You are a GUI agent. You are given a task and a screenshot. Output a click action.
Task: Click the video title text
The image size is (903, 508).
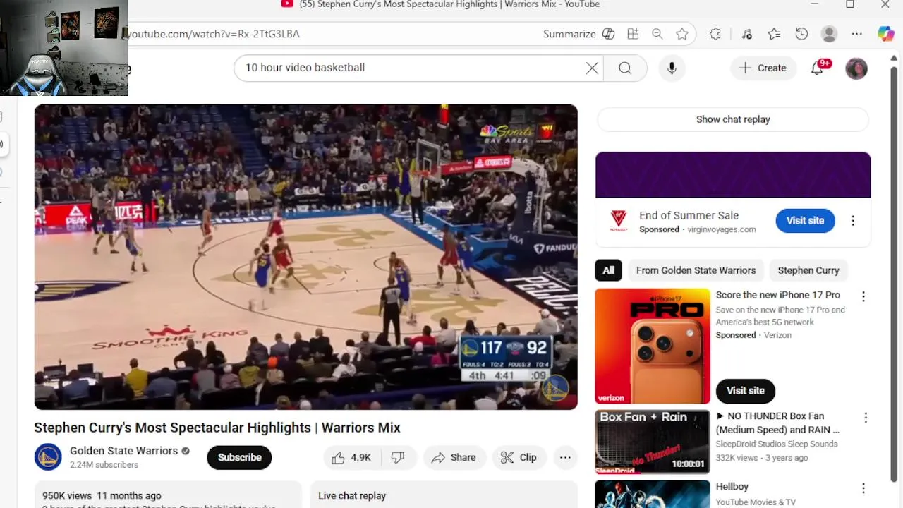pos(217,428)
